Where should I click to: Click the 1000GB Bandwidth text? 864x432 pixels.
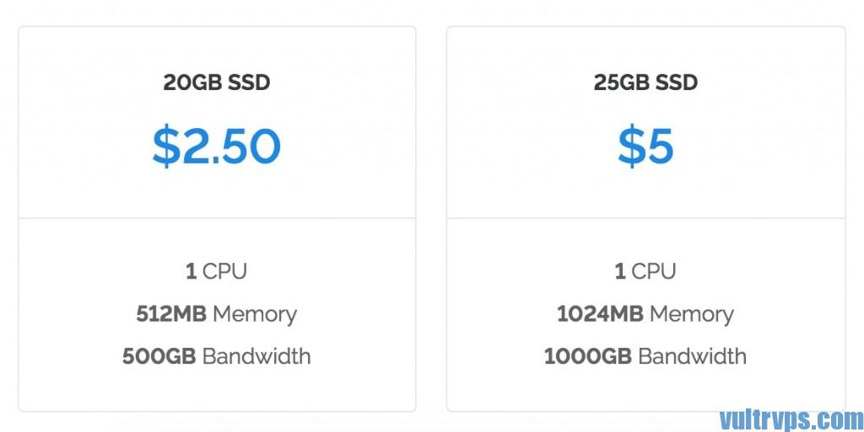pos(645,356)
